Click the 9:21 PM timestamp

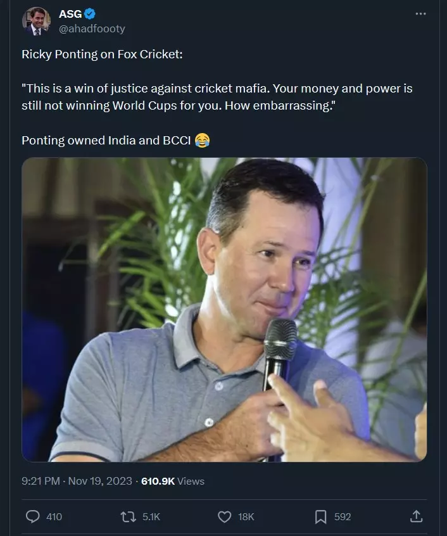click(41, 481)
